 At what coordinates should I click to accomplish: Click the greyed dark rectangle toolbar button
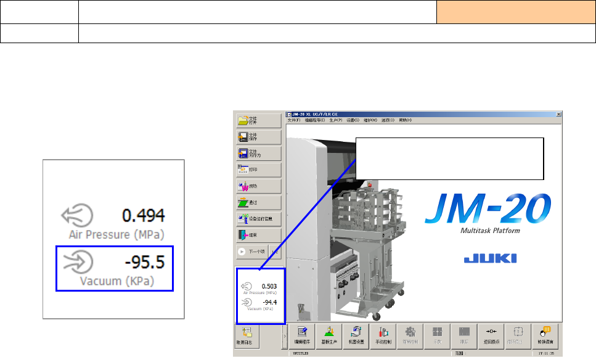coord(464,336)
